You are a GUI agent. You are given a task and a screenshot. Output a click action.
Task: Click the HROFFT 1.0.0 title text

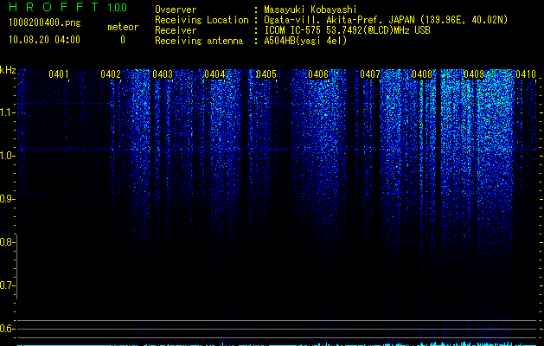click(68, 7)
